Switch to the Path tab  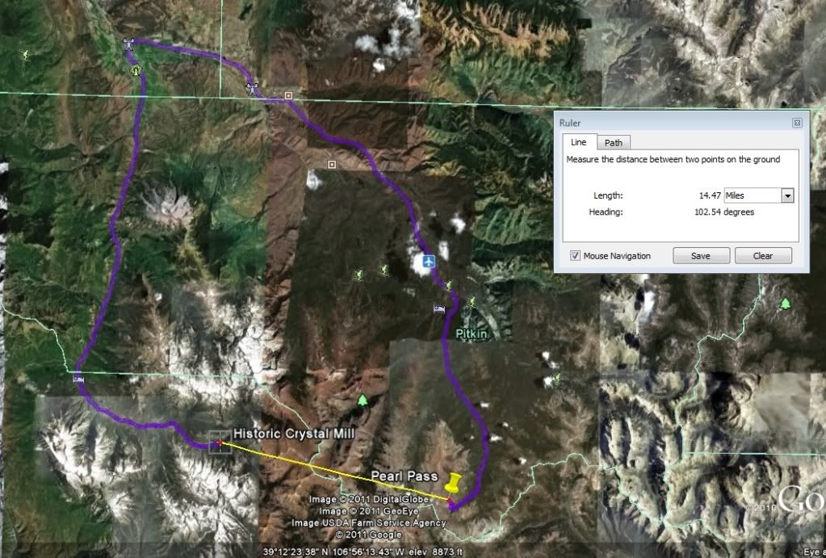click(613, 143)
